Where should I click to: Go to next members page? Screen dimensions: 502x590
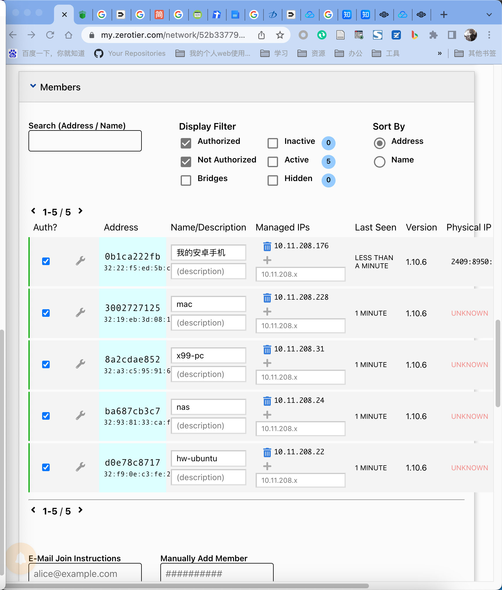[x=80, y=211]
